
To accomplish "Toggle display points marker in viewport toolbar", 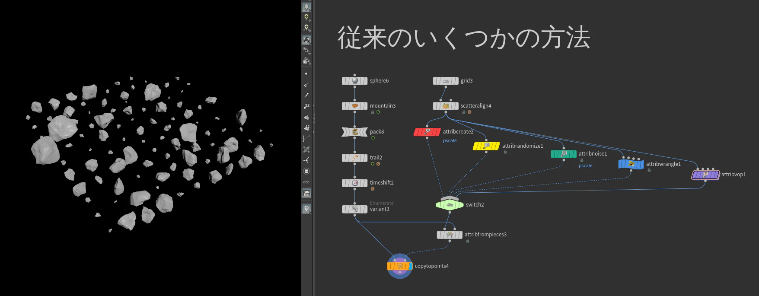I will tap(306, 74).
